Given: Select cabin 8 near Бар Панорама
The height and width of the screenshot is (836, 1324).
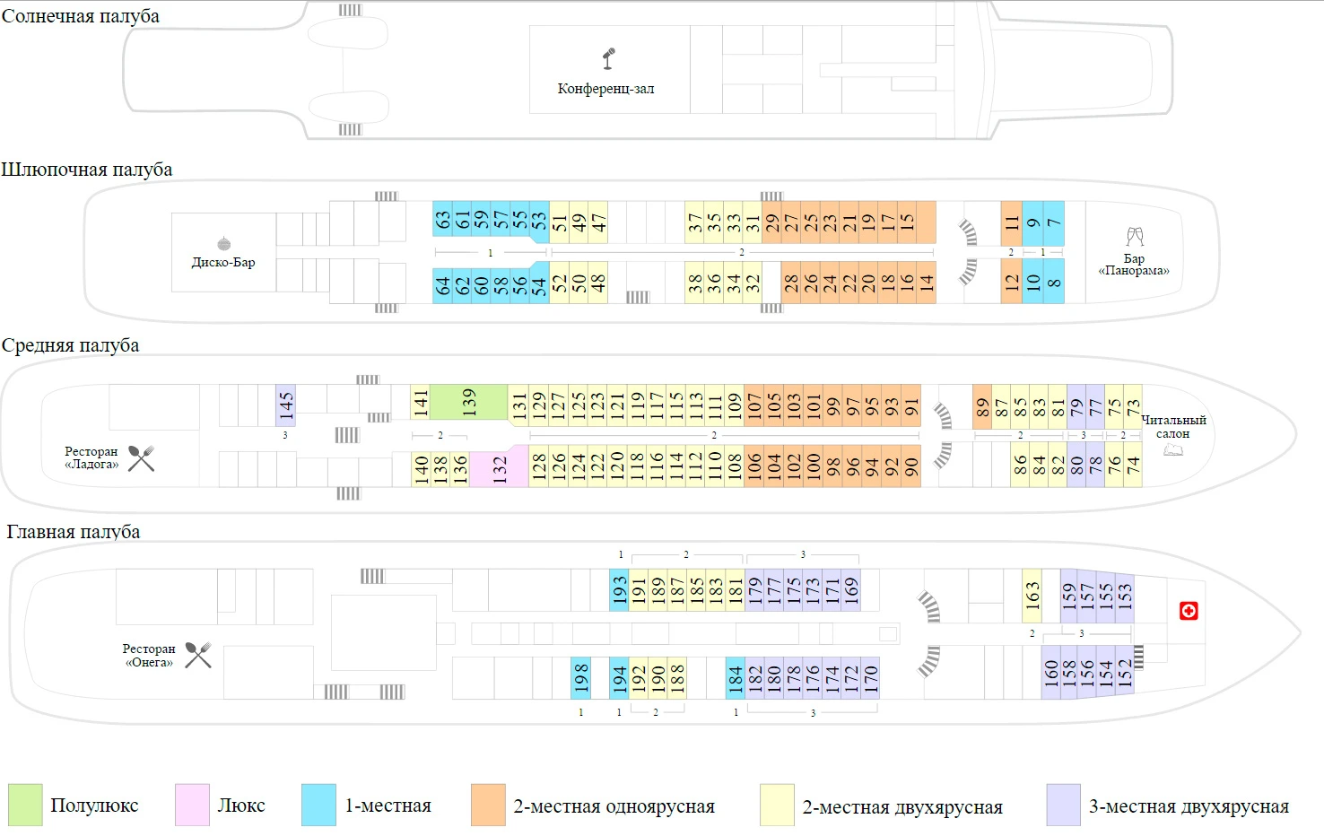Looking at the screenshot, I should (x=1054, y=282).
